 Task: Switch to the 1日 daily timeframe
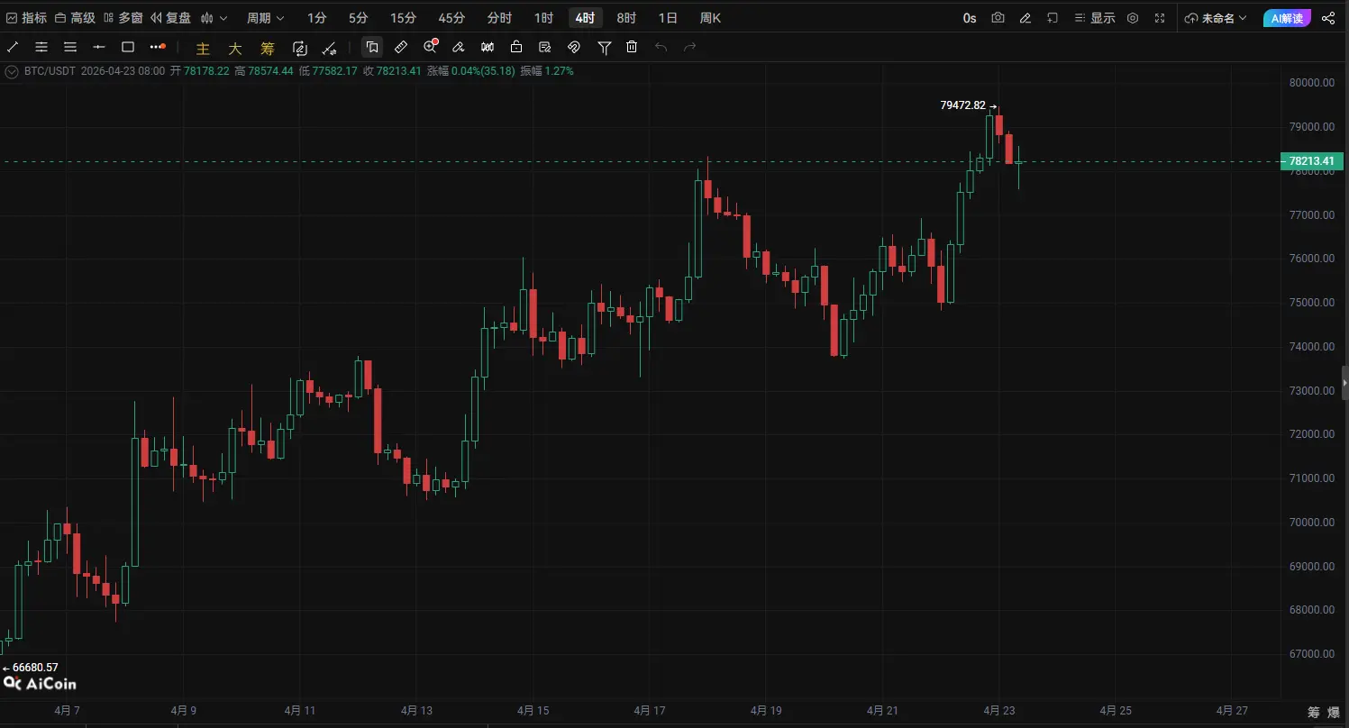668,18
